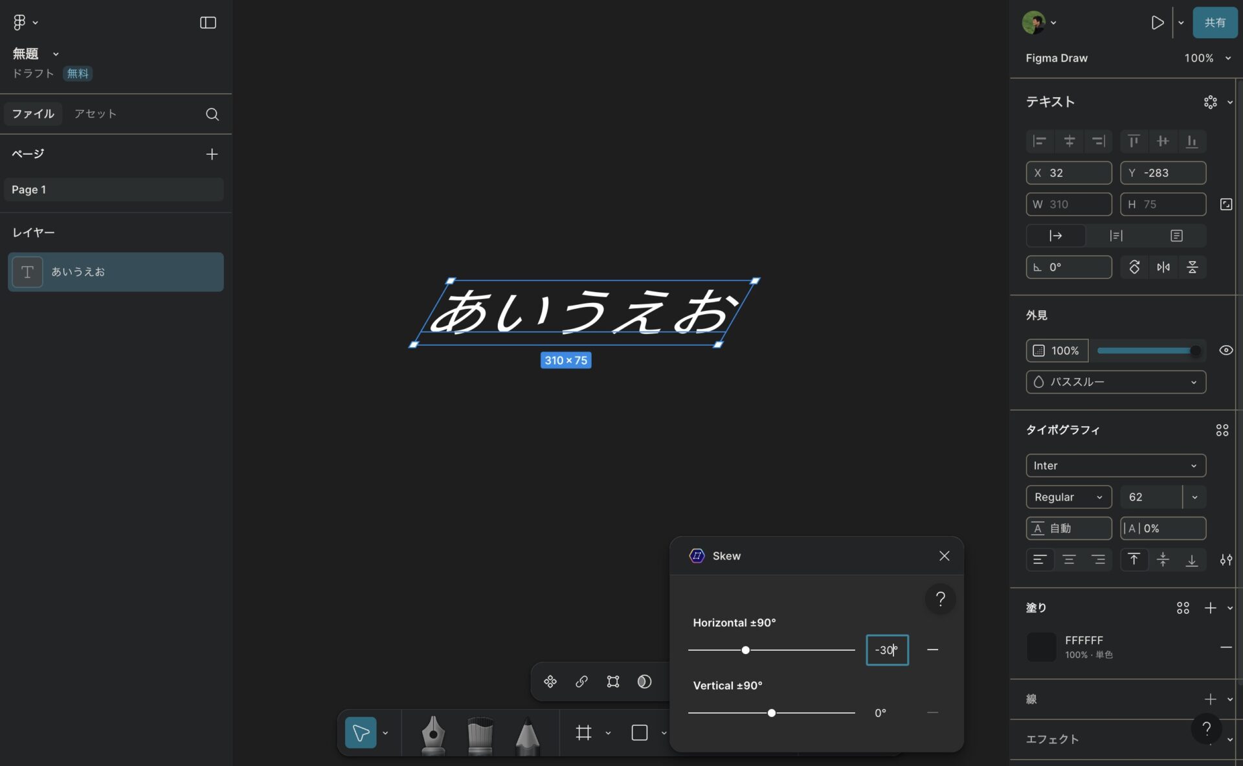Toggle layer visibility eye icon
The height and width of the screenshot is (766, 1243).
(1226, 350)
